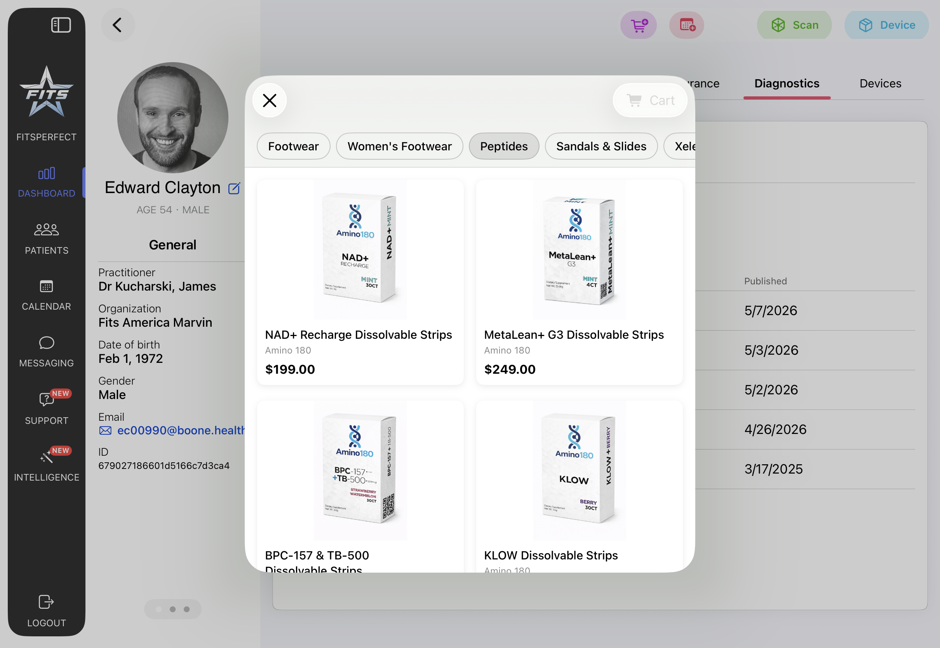Image resolution: width=940 pixels, height=648 pixels.
Task: Open the Messaging section
Action: (x=47, y=352)
